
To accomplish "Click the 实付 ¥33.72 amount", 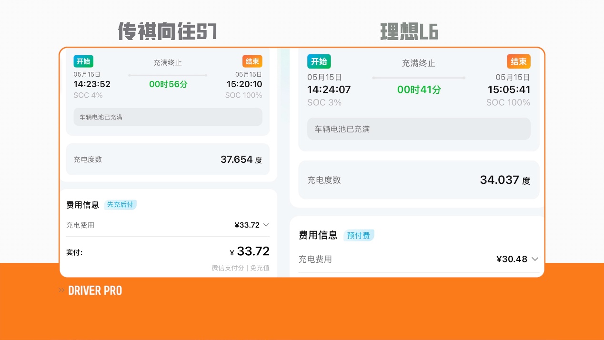I will click(250, 251).
